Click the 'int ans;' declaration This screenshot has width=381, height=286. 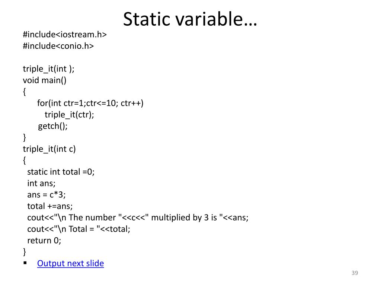click(x=41, y=183)
